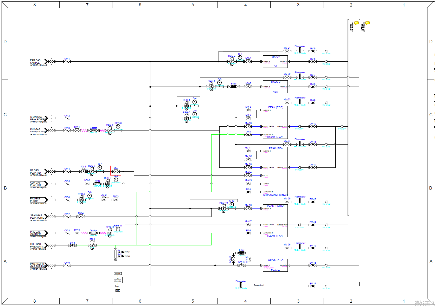Screen dimensions: 435x306
Task: Click the FAR GAS SAMPLE inlet tag
Action: point(38,62)
